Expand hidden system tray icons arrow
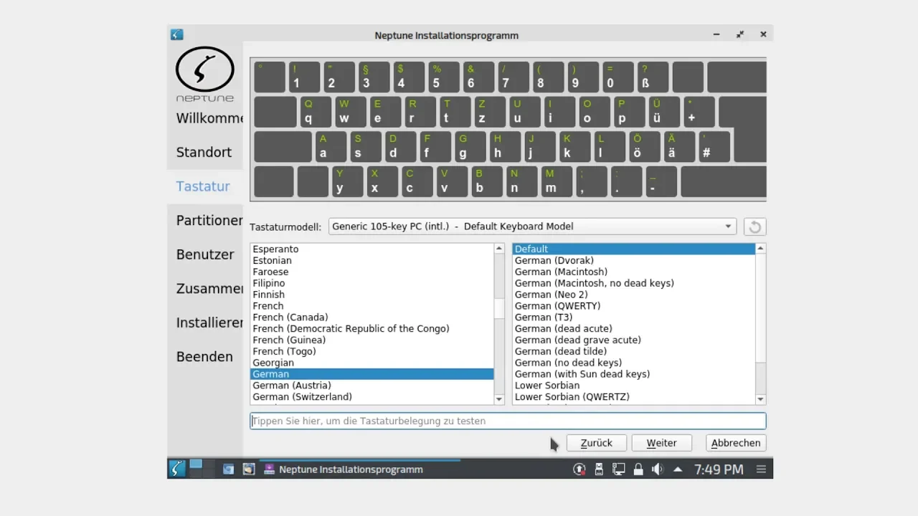Screen dimensions: 918x516 (677, 469)
